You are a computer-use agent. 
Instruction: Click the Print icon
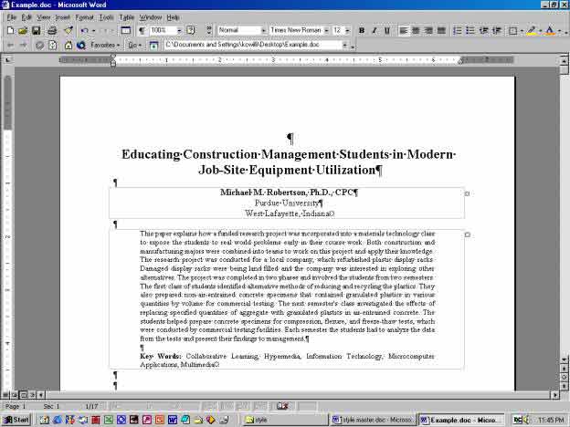(x=51, y=30)
